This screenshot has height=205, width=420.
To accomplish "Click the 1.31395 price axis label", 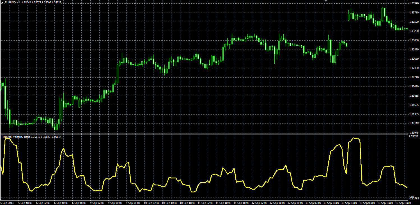I will 414,114.
